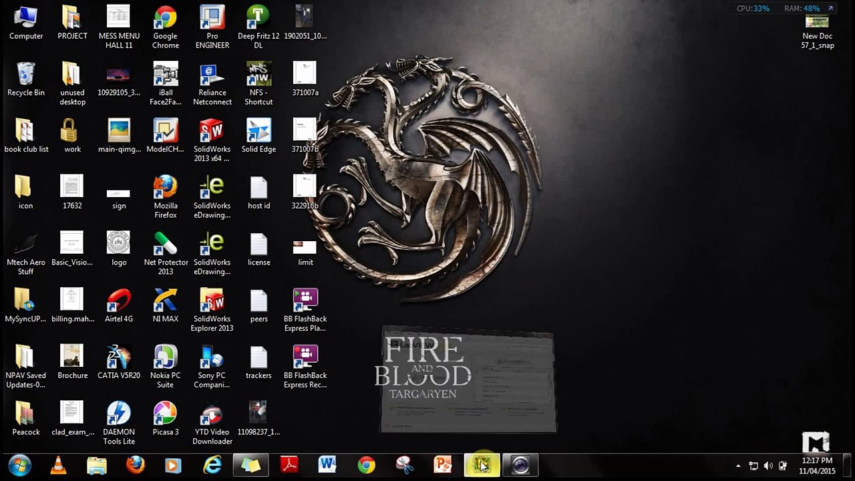
Task: Select the Deep Fritz 12 DL shortcut
Action: 259,27
